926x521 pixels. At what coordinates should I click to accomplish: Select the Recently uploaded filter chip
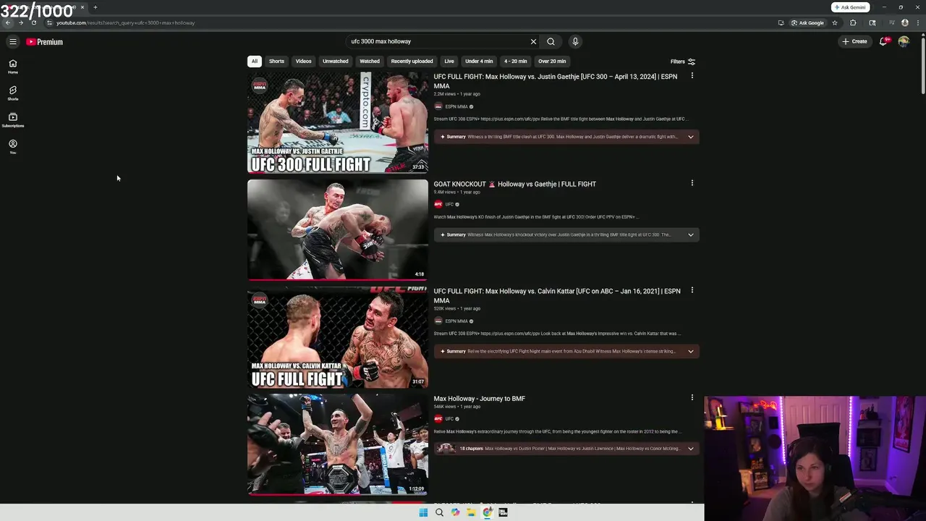coord(412,62)
